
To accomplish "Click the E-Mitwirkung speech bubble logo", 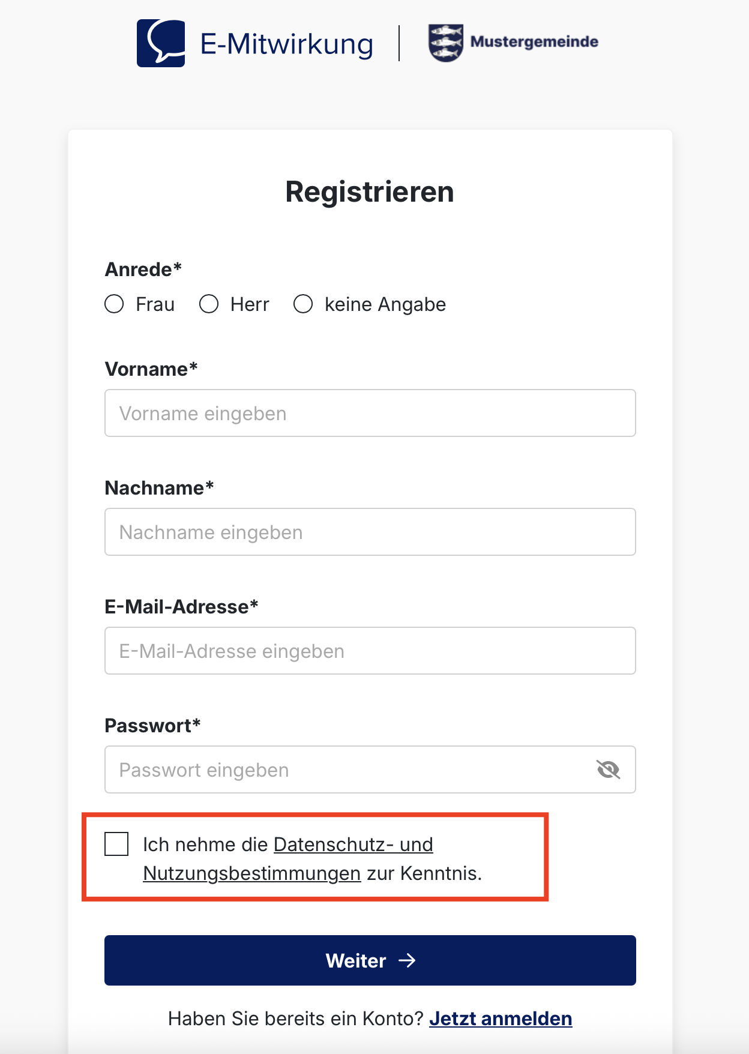I will click(161, 43).
